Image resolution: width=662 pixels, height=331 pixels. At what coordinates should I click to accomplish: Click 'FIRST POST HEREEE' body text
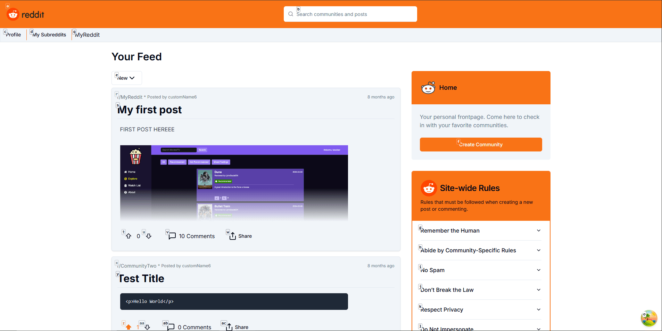(147, 129)
